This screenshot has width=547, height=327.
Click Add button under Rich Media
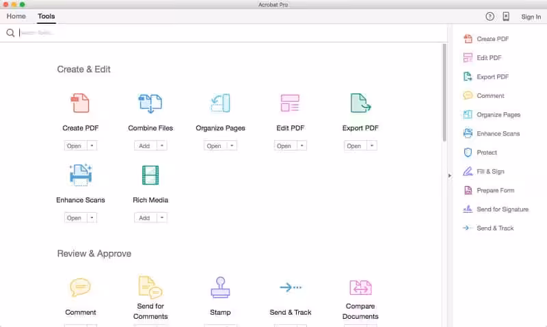146,218
